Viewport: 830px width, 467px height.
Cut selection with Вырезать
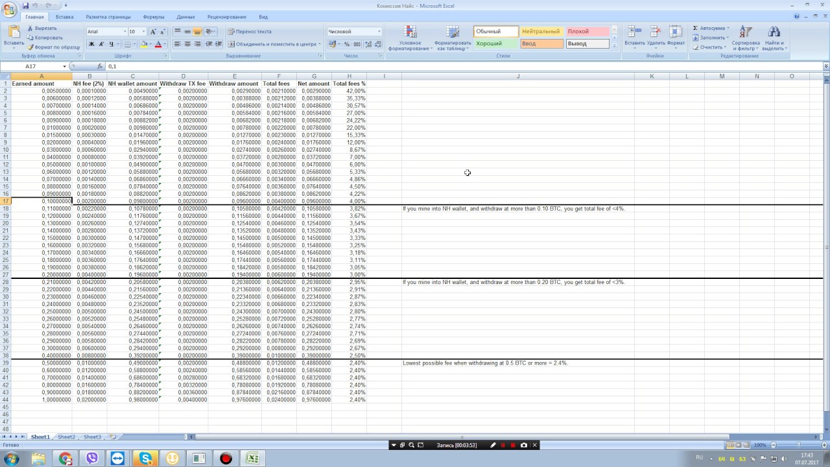(x=42, y=29)
